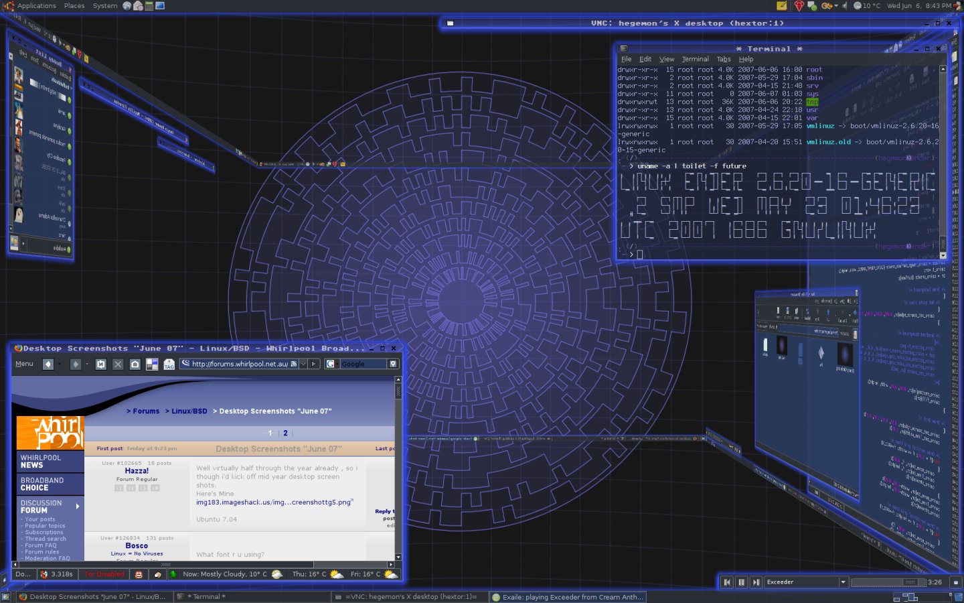Open Terminal's View menu
Image resolution: width=964 pixels, height=603 pixels.
tap(667, 59)
